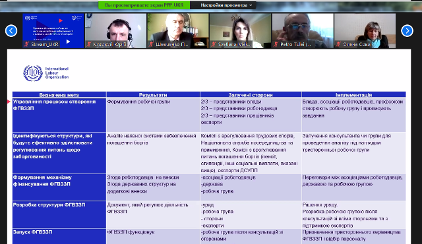Click muted mic icon on Petro Tulei
This screenshot has width=422, height=244.
[276, 44]
